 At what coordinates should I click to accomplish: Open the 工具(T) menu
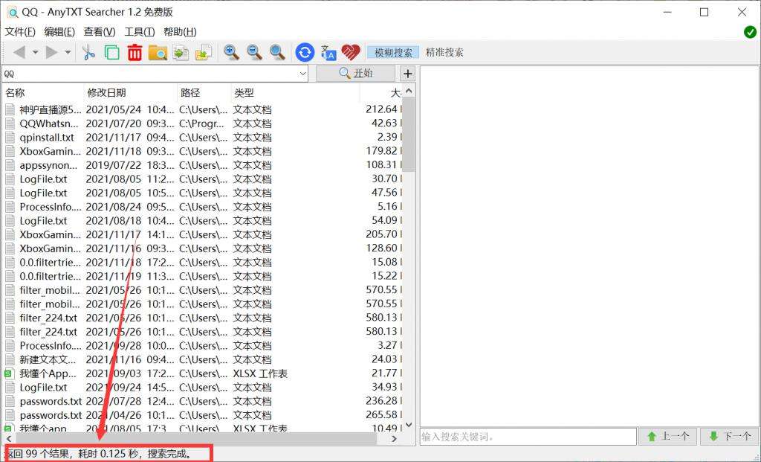pos(140,31)
